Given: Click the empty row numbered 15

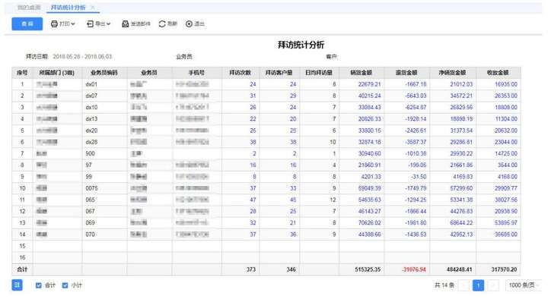Looking at the screenshot, I should coord(266,246).
